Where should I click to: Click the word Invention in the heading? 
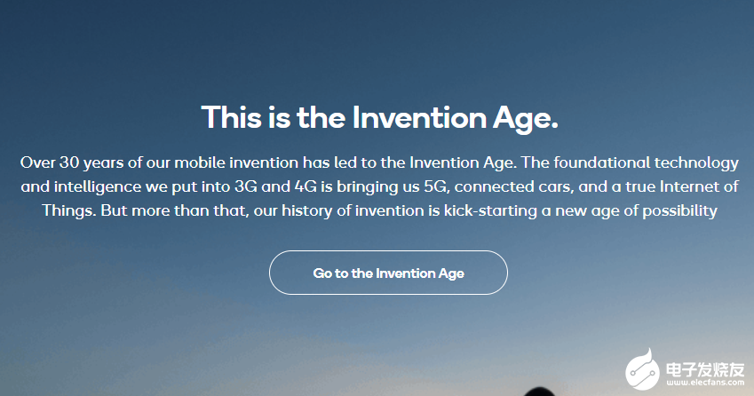point(419,117)
